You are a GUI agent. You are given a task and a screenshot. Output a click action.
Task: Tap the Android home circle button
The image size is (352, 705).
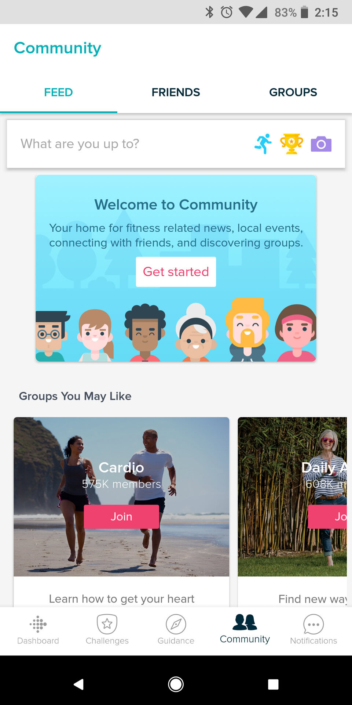pos(176,684)
